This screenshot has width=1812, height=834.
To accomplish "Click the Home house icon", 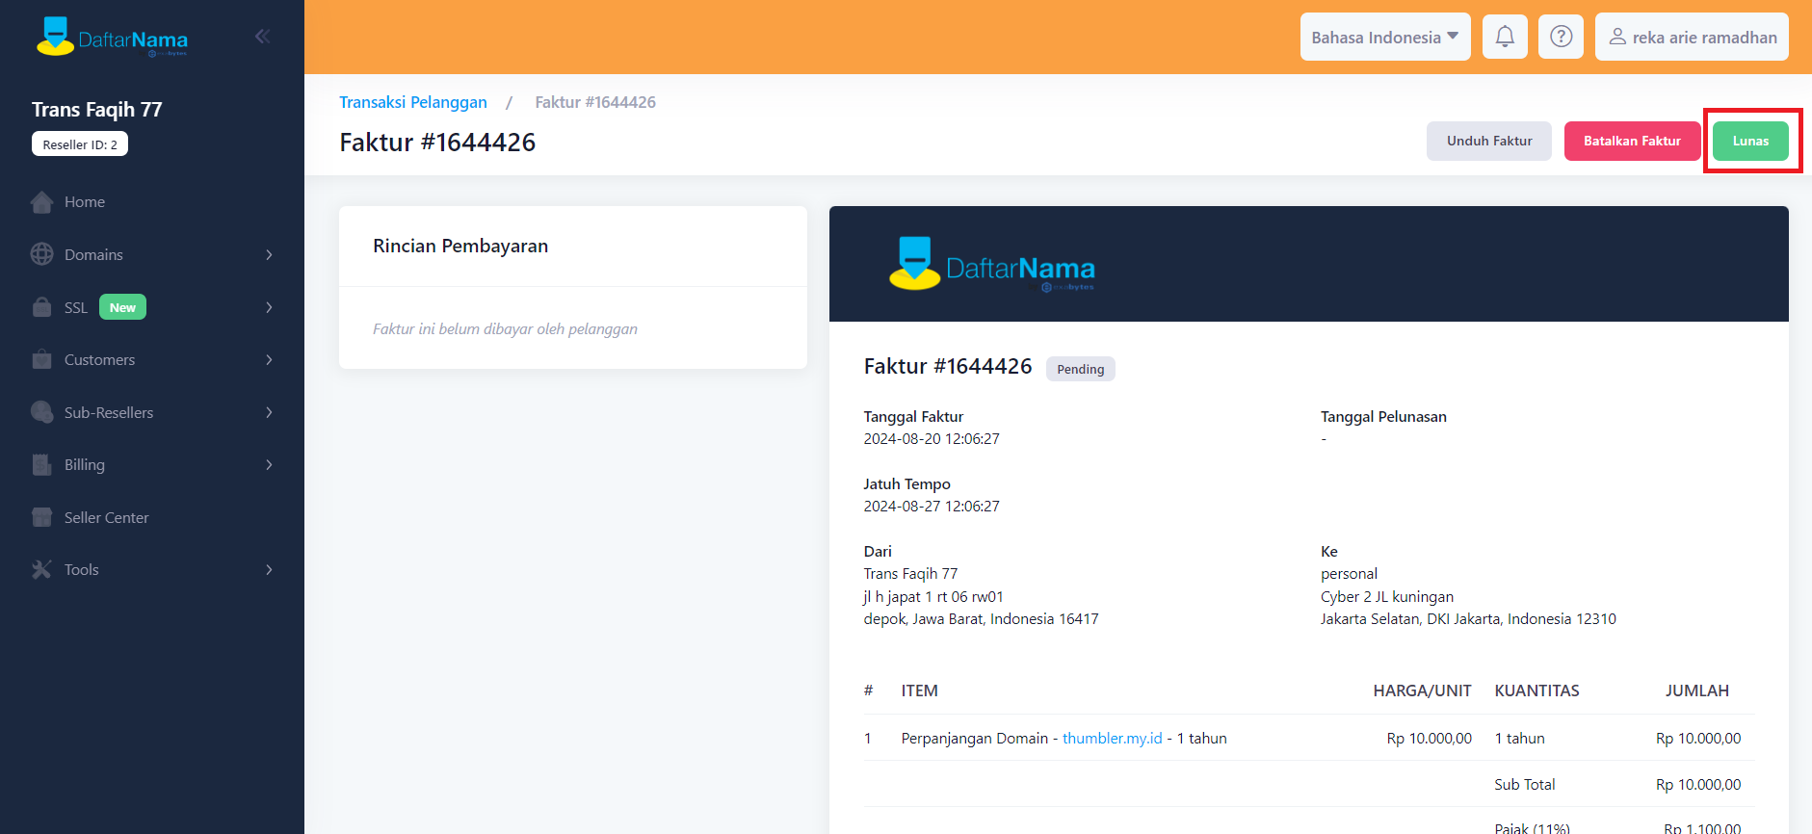I will (x=41, y=202).
